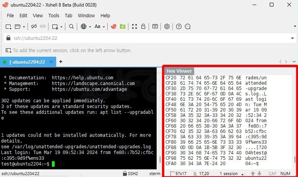Expand the address bar history dropdown
Image resolution: width=298 pixels, height=177 pixels.
tap(292, 38)
